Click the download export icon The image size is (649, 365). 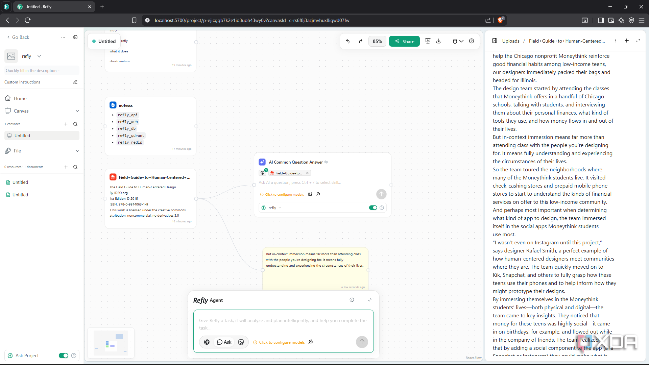[x=439, y=41]
